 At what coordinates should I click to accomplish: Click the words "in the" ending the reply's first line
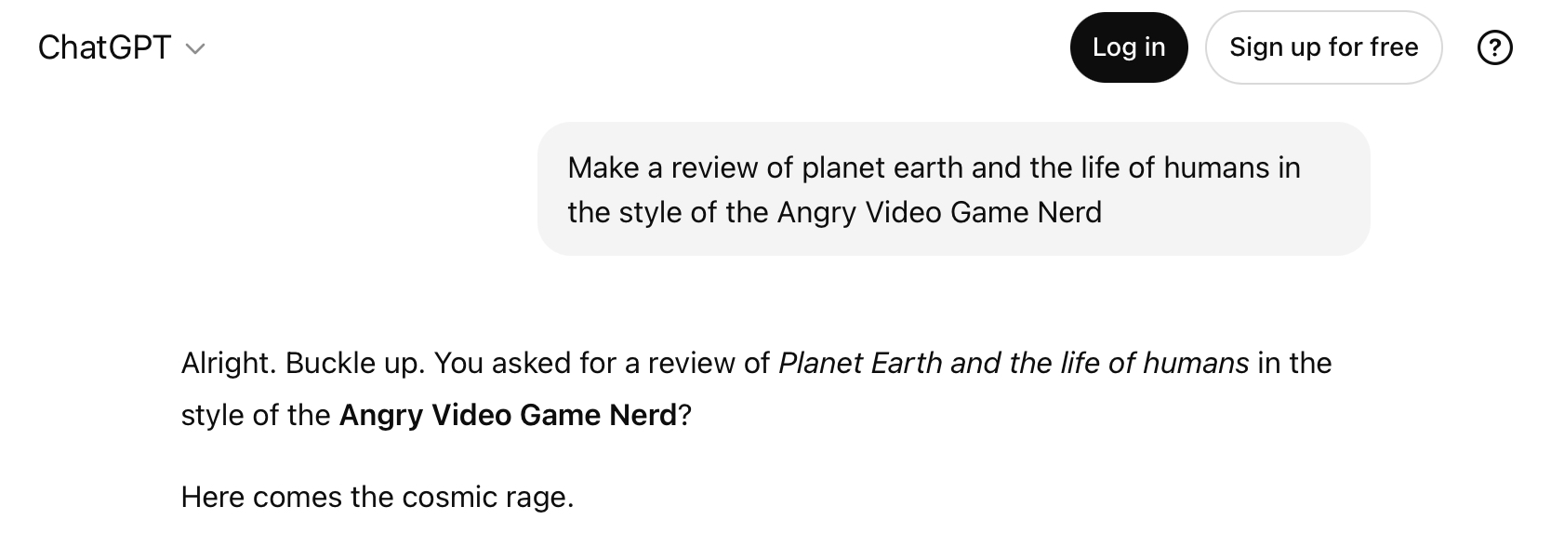pyautogui.click(x=1294, y=363)
